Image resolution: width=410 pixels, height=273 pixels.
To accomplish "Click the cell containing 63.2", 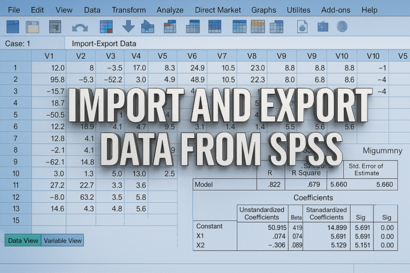I will (81, 197).
